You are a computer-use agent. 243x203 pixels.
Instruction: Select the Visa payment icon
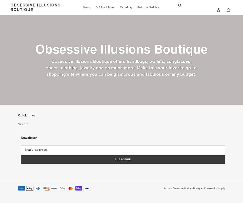click(87, 188)
